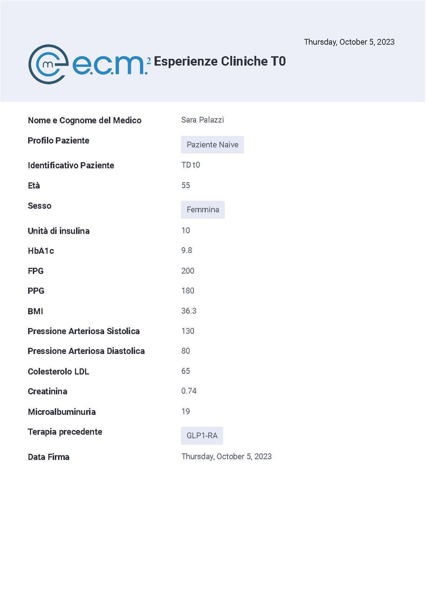
Task: Click the Microalbuminuria value 19
Action: coord(186,412)
